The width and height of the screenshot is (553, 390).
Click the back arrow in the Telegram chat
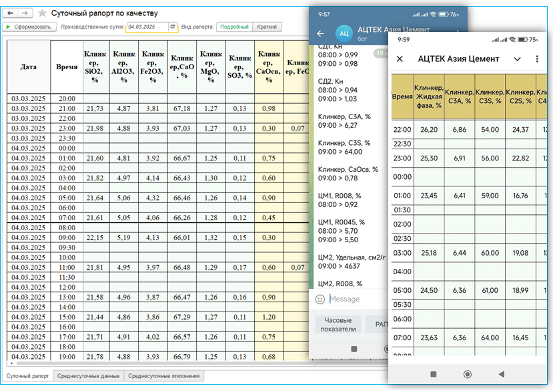[320, 33]
